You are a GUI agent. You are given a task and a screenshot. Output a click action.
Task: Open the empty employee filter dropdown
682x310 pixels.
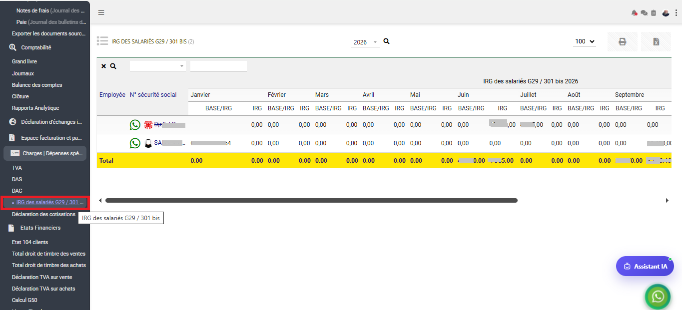coord(157,66)
